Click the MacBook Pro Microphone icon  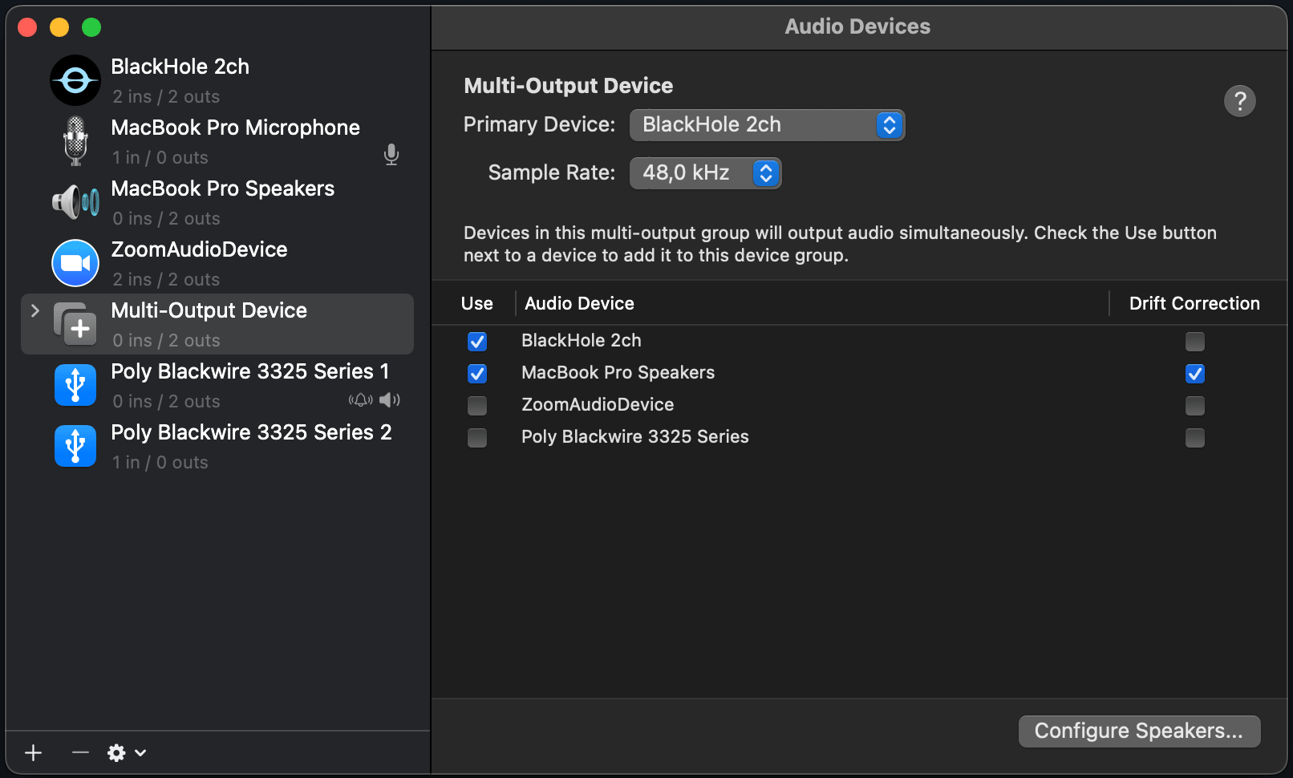[75, 141]
